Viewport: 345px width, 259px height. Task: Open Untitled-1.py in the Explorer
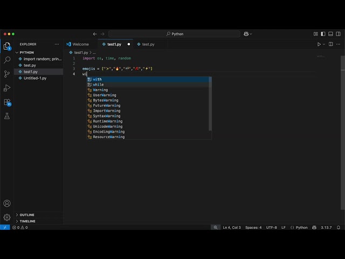pos(34,78)
